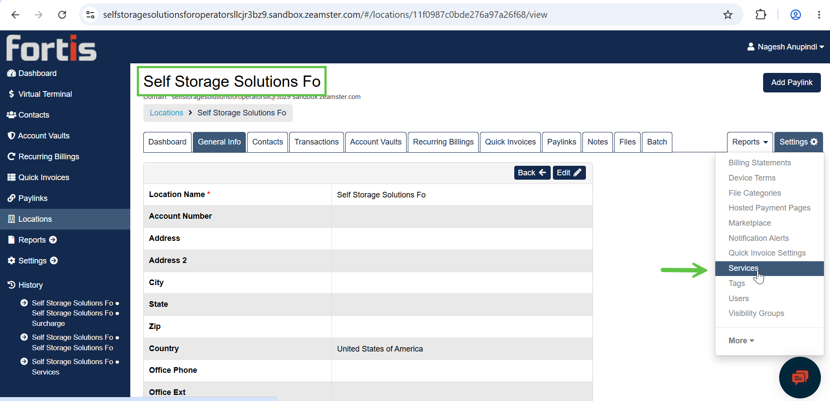Toggle the Settings gear dropdown tab
Viewport: 830px width, 401px height.
coord(799,142)
